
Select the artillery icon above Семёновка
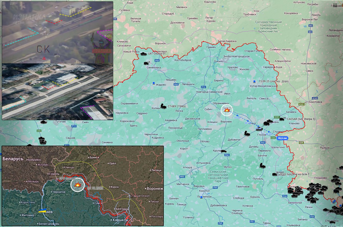click(x=146, y=63)
